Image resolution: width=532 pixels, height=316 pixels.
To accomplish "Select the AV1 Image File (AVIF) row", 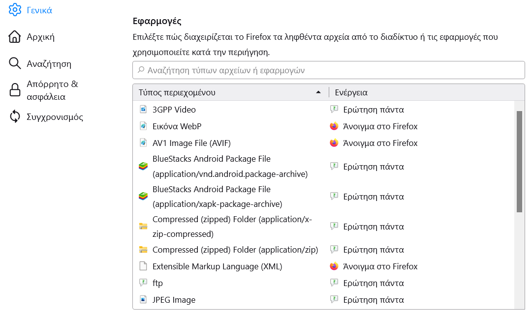I will (324, 143).
